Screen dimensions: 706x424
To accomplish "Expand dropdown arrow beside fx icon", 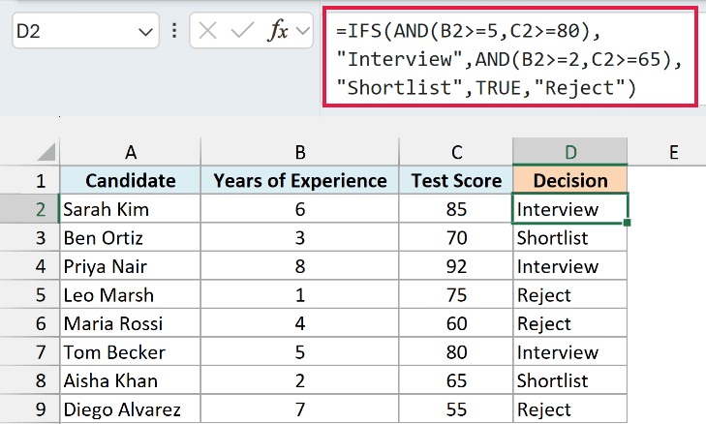I will pos(303,31).
